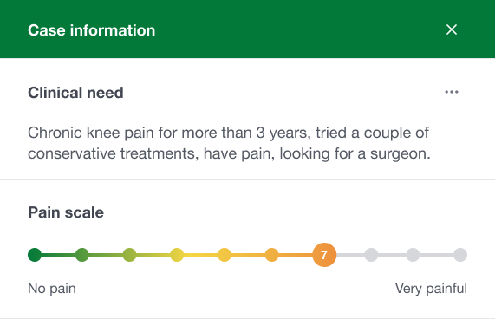Open the Clinical need three-dot options menu
The width and height of the screenshot is (495, 319).
tap(452, 92)
